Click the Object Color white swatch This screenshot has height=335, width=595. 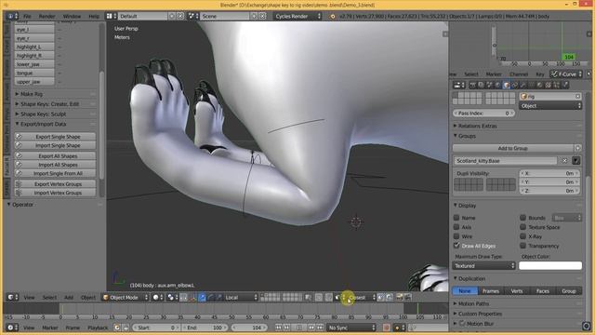550,265
